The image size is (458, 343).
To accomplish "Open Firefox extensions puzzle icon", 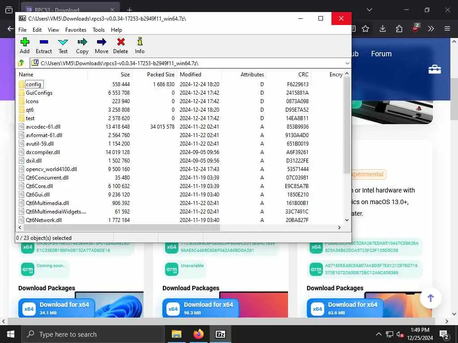I will 399,29.
